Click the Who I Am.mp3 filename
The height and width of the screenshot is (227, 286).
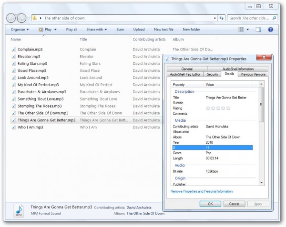click(31, 127)
